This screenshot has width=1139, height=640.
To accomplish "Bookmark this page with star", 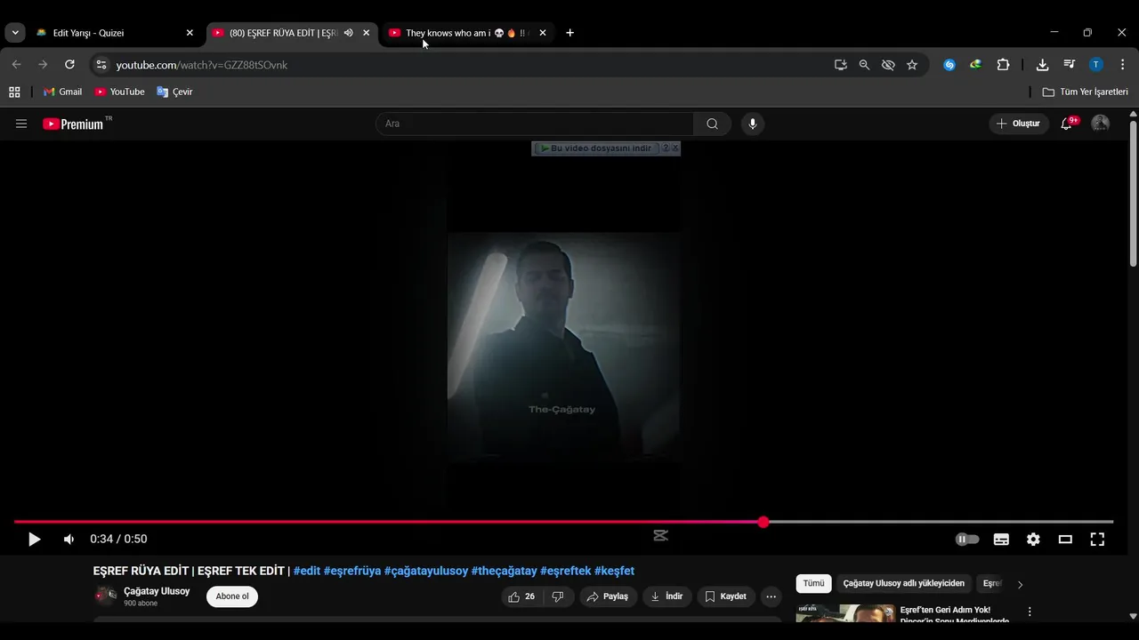I will [x=912, y=65].
